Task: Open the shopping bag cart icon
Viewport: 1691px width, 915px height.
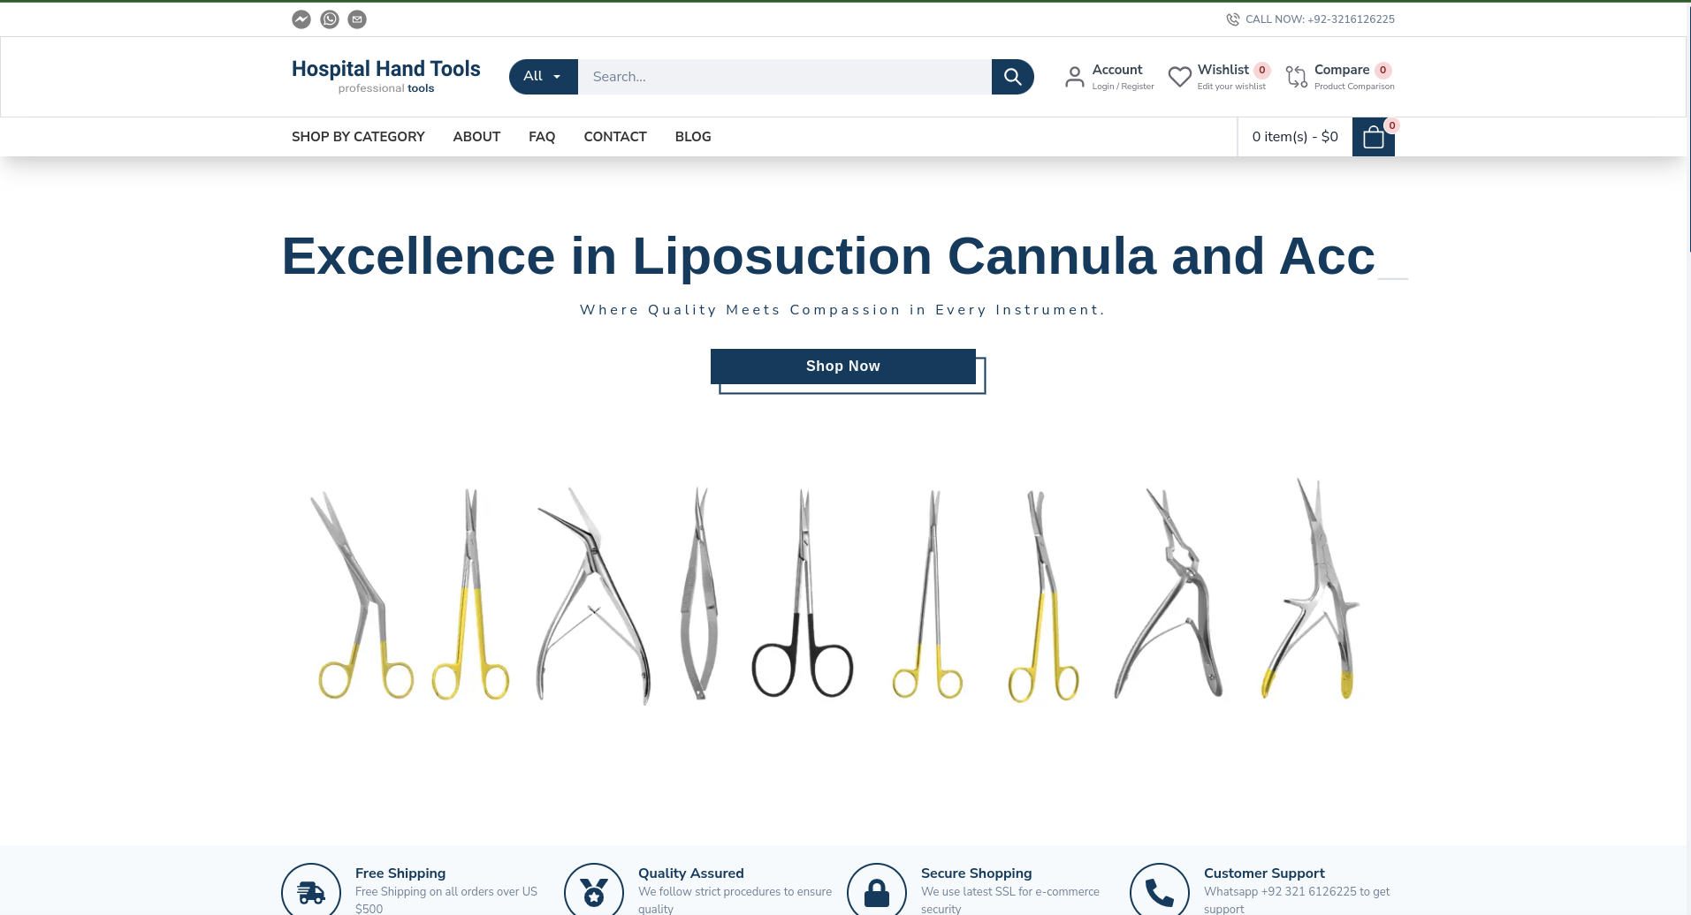Action: [1374, 137]
